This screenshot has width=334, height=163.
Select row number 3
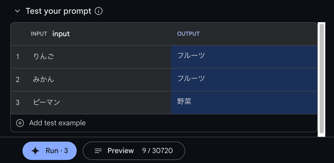pyautogui.click(x=18, y=102)
